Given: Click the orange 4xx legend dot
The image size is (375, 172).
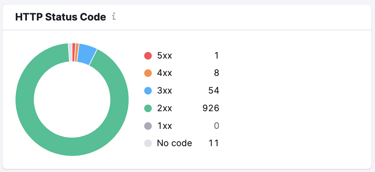Looking at the screenshot, I should [x=148, y=73].
